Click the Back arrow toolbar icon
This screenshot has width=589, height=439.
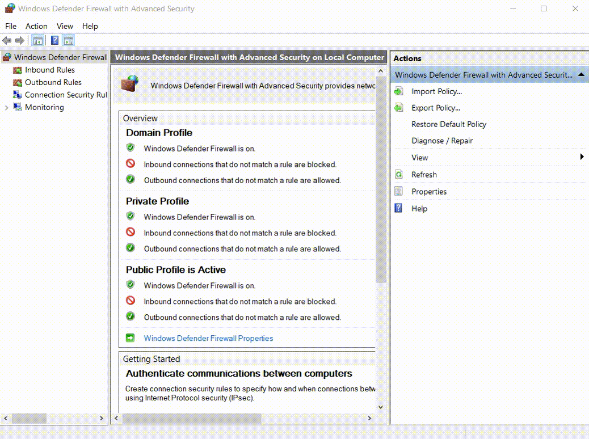pyautogui.click(x=7, y=40)
